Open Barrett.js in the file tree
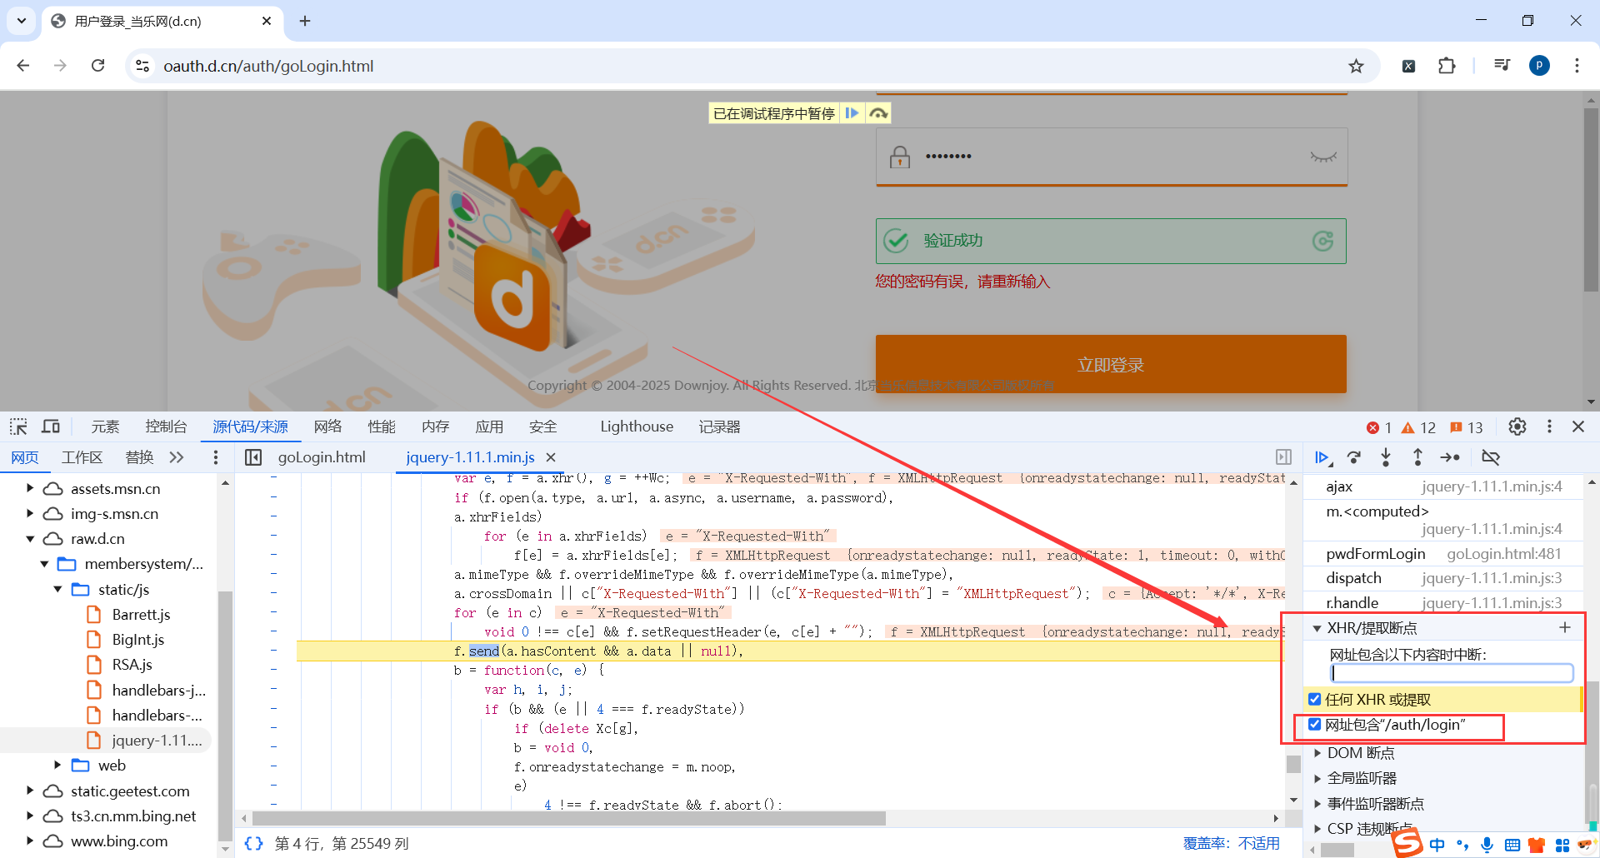1600x858 pixels. coord(141,615)
